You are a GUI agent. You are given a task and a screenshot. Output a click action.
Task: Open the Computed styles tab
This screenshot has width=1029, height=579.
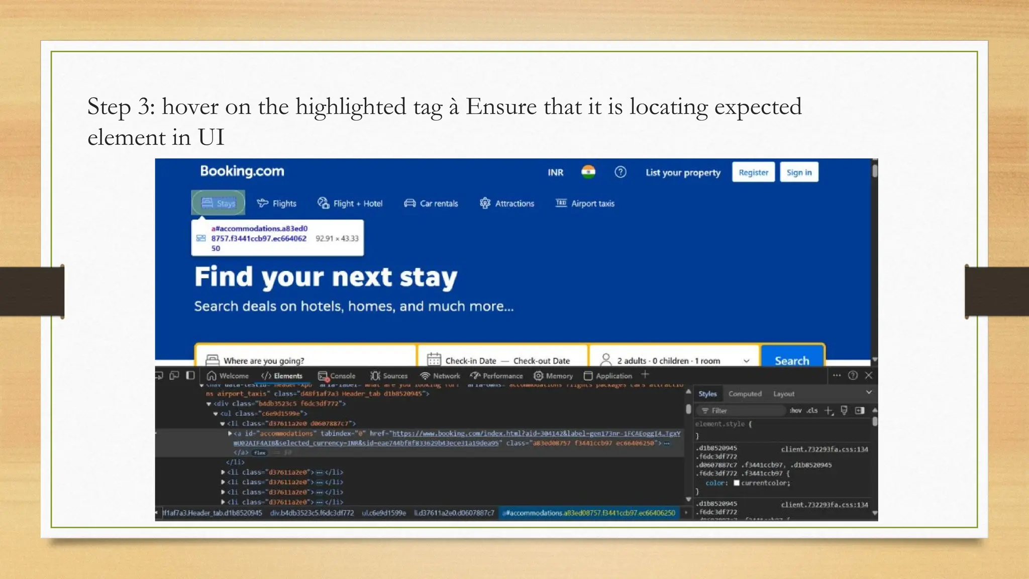(x=745, y=394)
